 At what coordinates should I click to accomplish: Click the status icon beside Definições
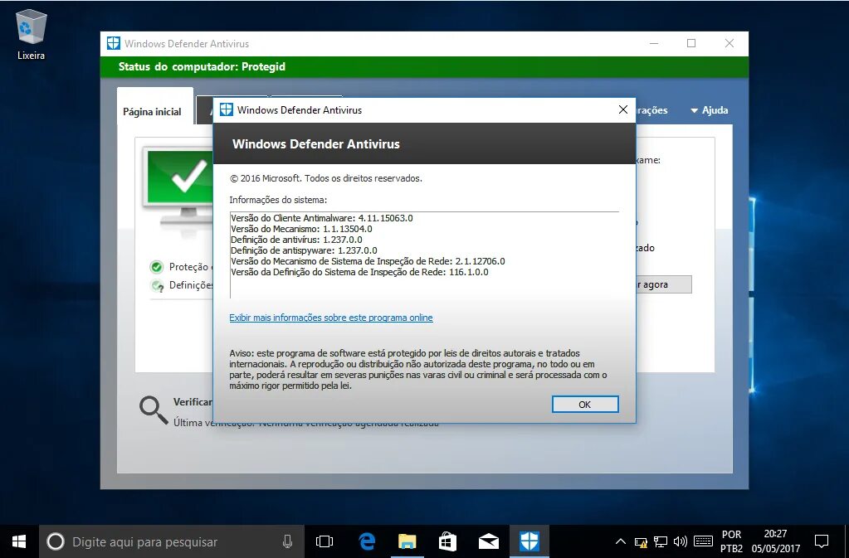pyautogui.click(x=157, y=285)
